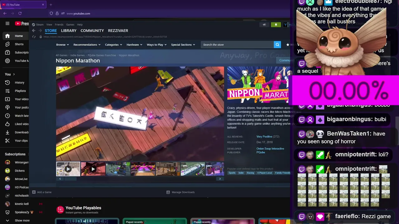Open REZZIVAER profile tab

[x=118, y=30]
